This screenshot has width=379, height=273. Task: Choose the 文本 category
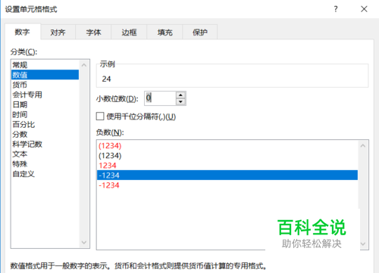point(45,154)
